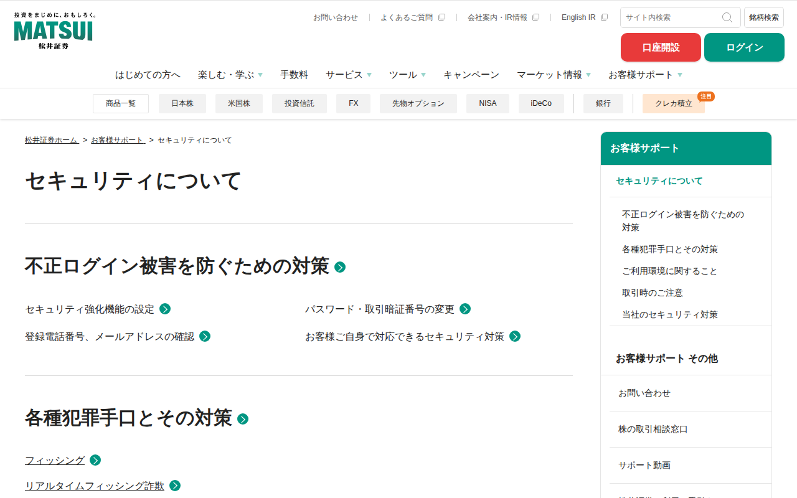Open お客様ご自身で対応できるセキュリティ対策 link
This screenshot has height=498, width=797.
pyautogui.click(x=405, y=336)
